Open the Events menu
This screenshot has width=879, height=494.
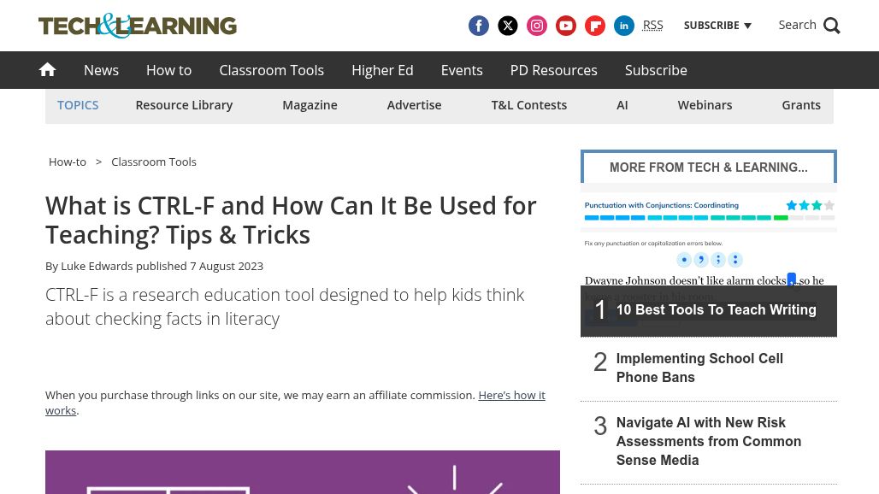pos(462,70)
